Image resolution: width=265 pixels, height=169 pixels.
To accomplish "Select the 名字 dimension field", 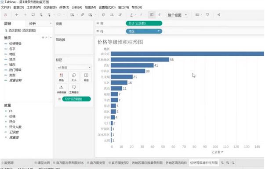I will click(12, 49).
